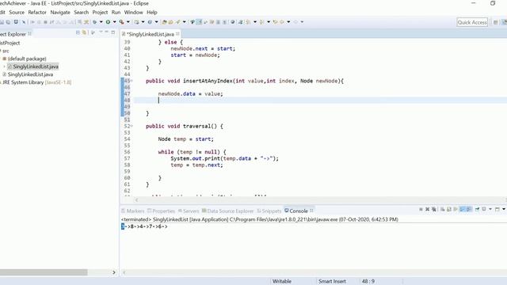Toggle Pin Console
Screen dimensions: 507x285
(x=477, y=209)
